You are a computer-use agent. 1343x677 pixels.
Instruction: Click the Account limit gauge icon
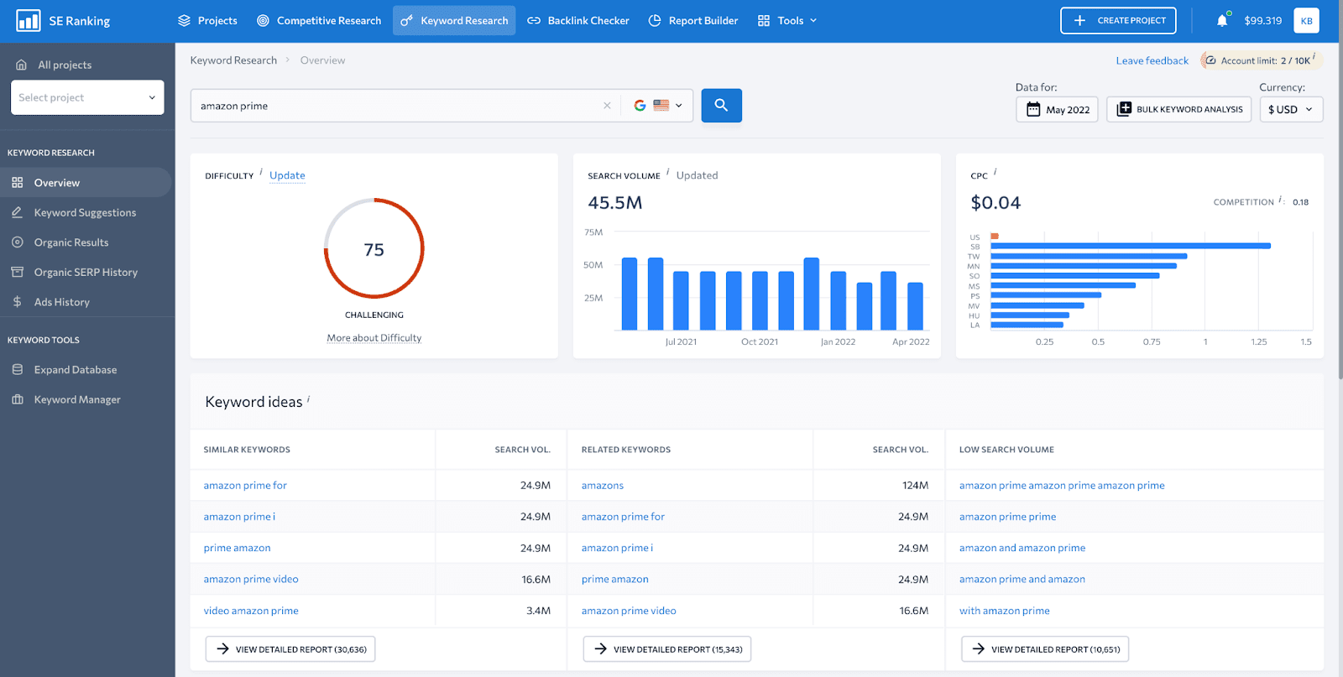[1210, 60]
